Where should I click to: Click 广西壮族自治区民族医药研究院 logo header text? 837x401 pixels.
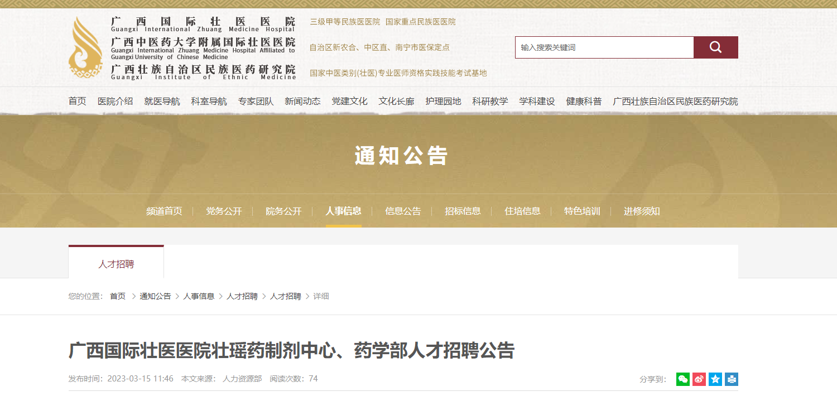point(203,69)
